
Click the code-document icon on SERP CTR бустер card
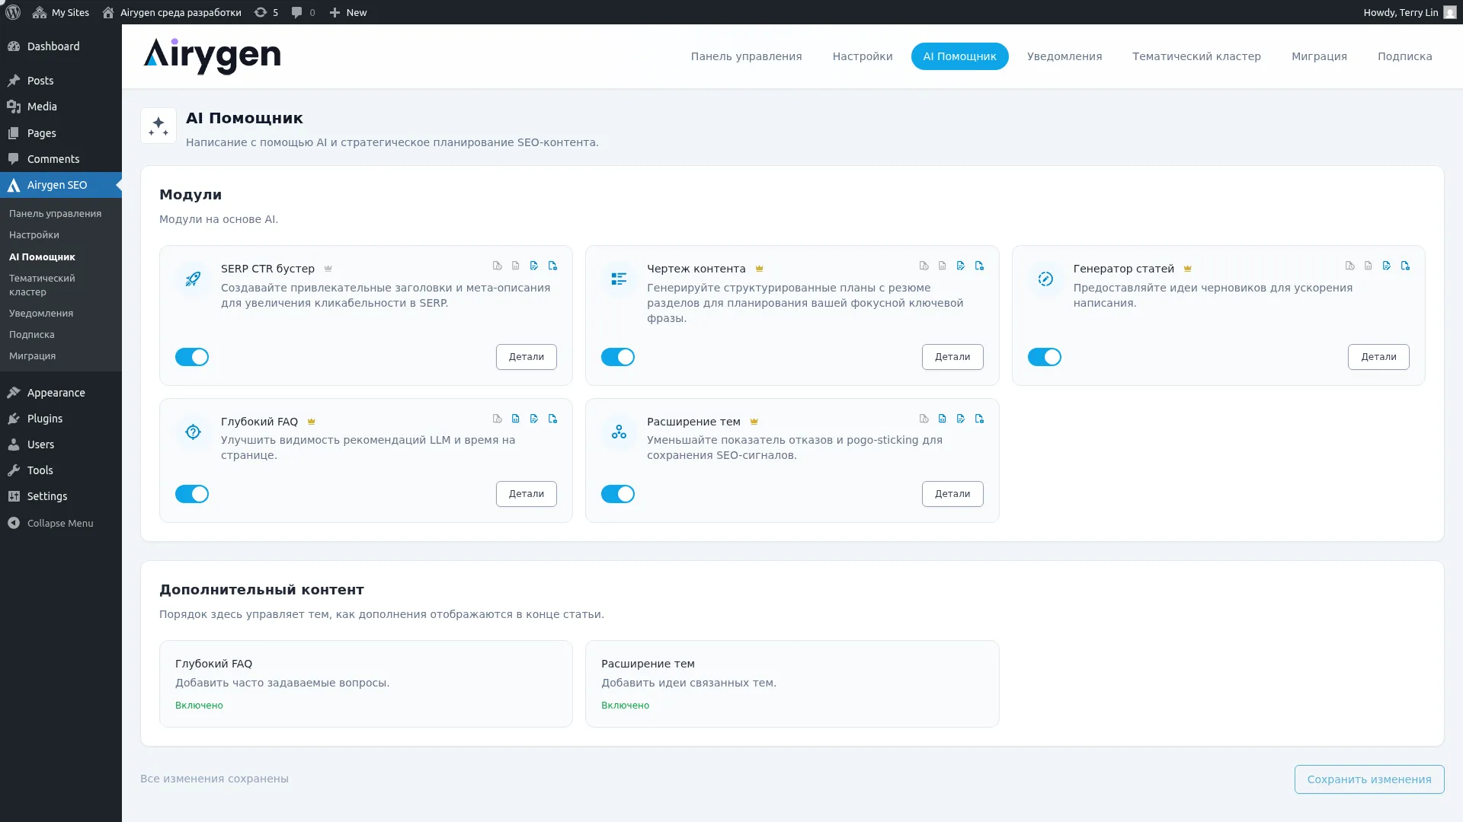[516, 266]
